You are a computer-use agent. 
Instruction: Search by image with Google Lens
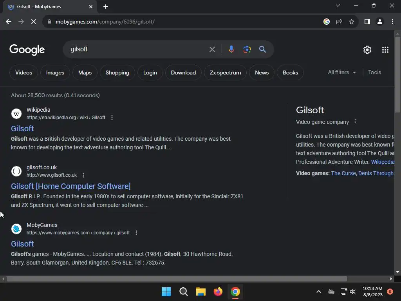click(247, 49)
